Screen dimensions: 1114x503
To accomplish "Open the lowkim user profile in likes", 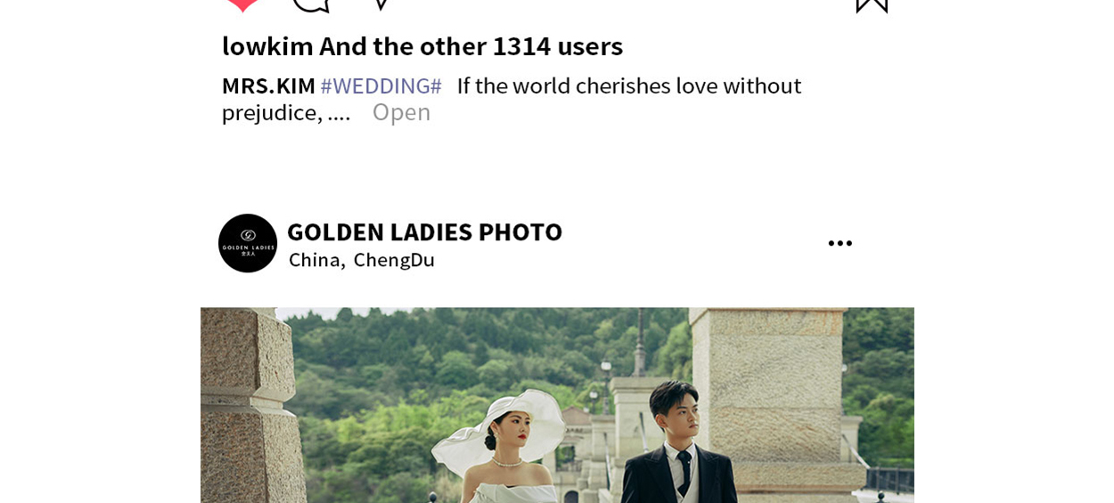I will (267, 45).
